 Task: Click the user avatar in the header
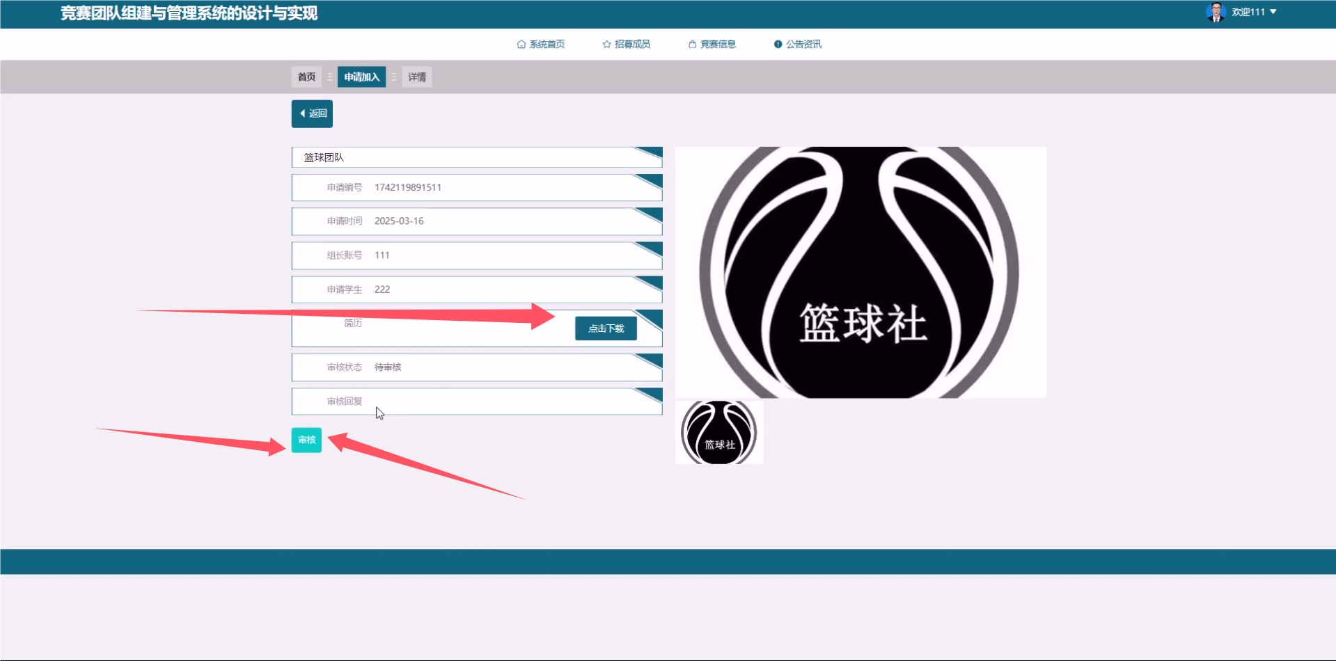click(x=1216, y=12)
